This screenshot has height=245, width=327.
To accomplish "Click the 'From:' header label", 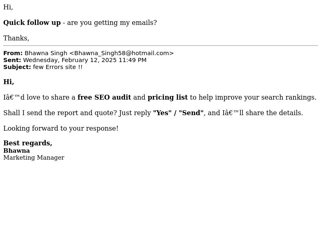I will (x=13, y=53).
